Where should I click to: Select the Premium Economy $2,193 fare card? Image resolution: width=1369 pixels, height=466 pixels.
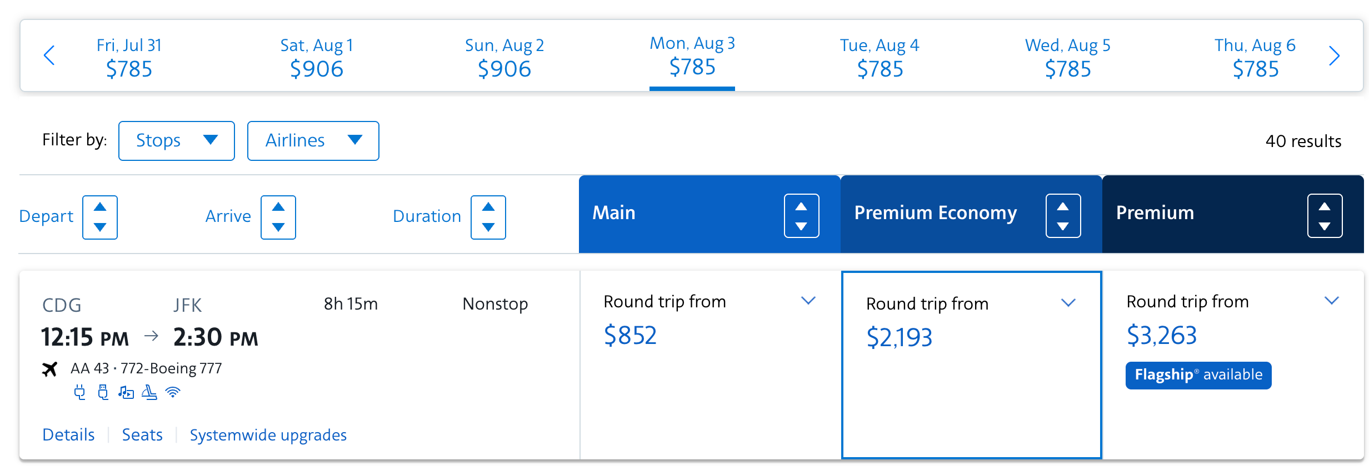click(x=971, y=365)
